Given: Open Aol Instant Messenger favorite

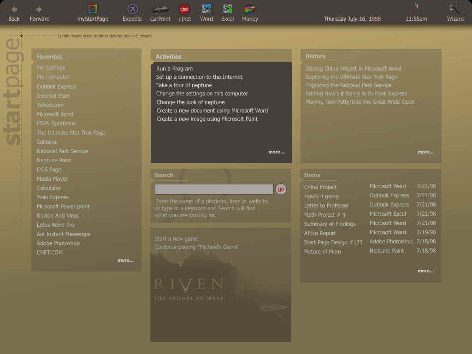Looking at the screenshot, I should [x=64, y=234].
